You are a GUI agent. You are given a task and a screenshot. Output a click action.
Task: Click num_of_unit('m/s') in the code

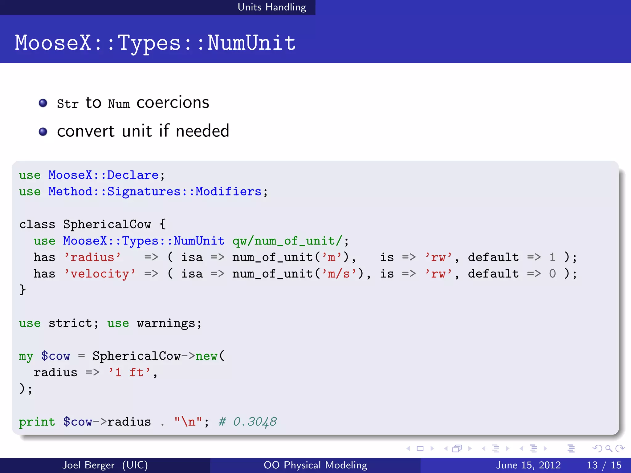(x=298, y=274)
